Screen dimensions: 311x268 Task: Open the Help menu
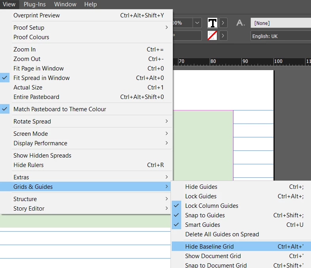pyautogui.click(x=91, y=4)
